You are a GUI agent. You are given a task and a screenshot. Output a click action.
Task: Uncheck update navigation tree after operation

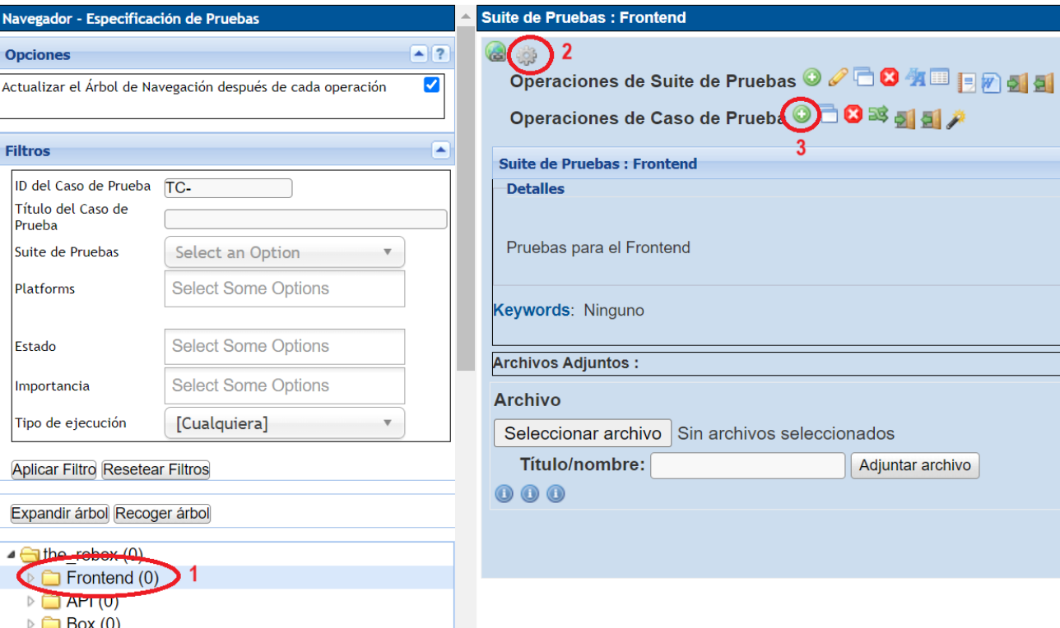pos(431,85)
